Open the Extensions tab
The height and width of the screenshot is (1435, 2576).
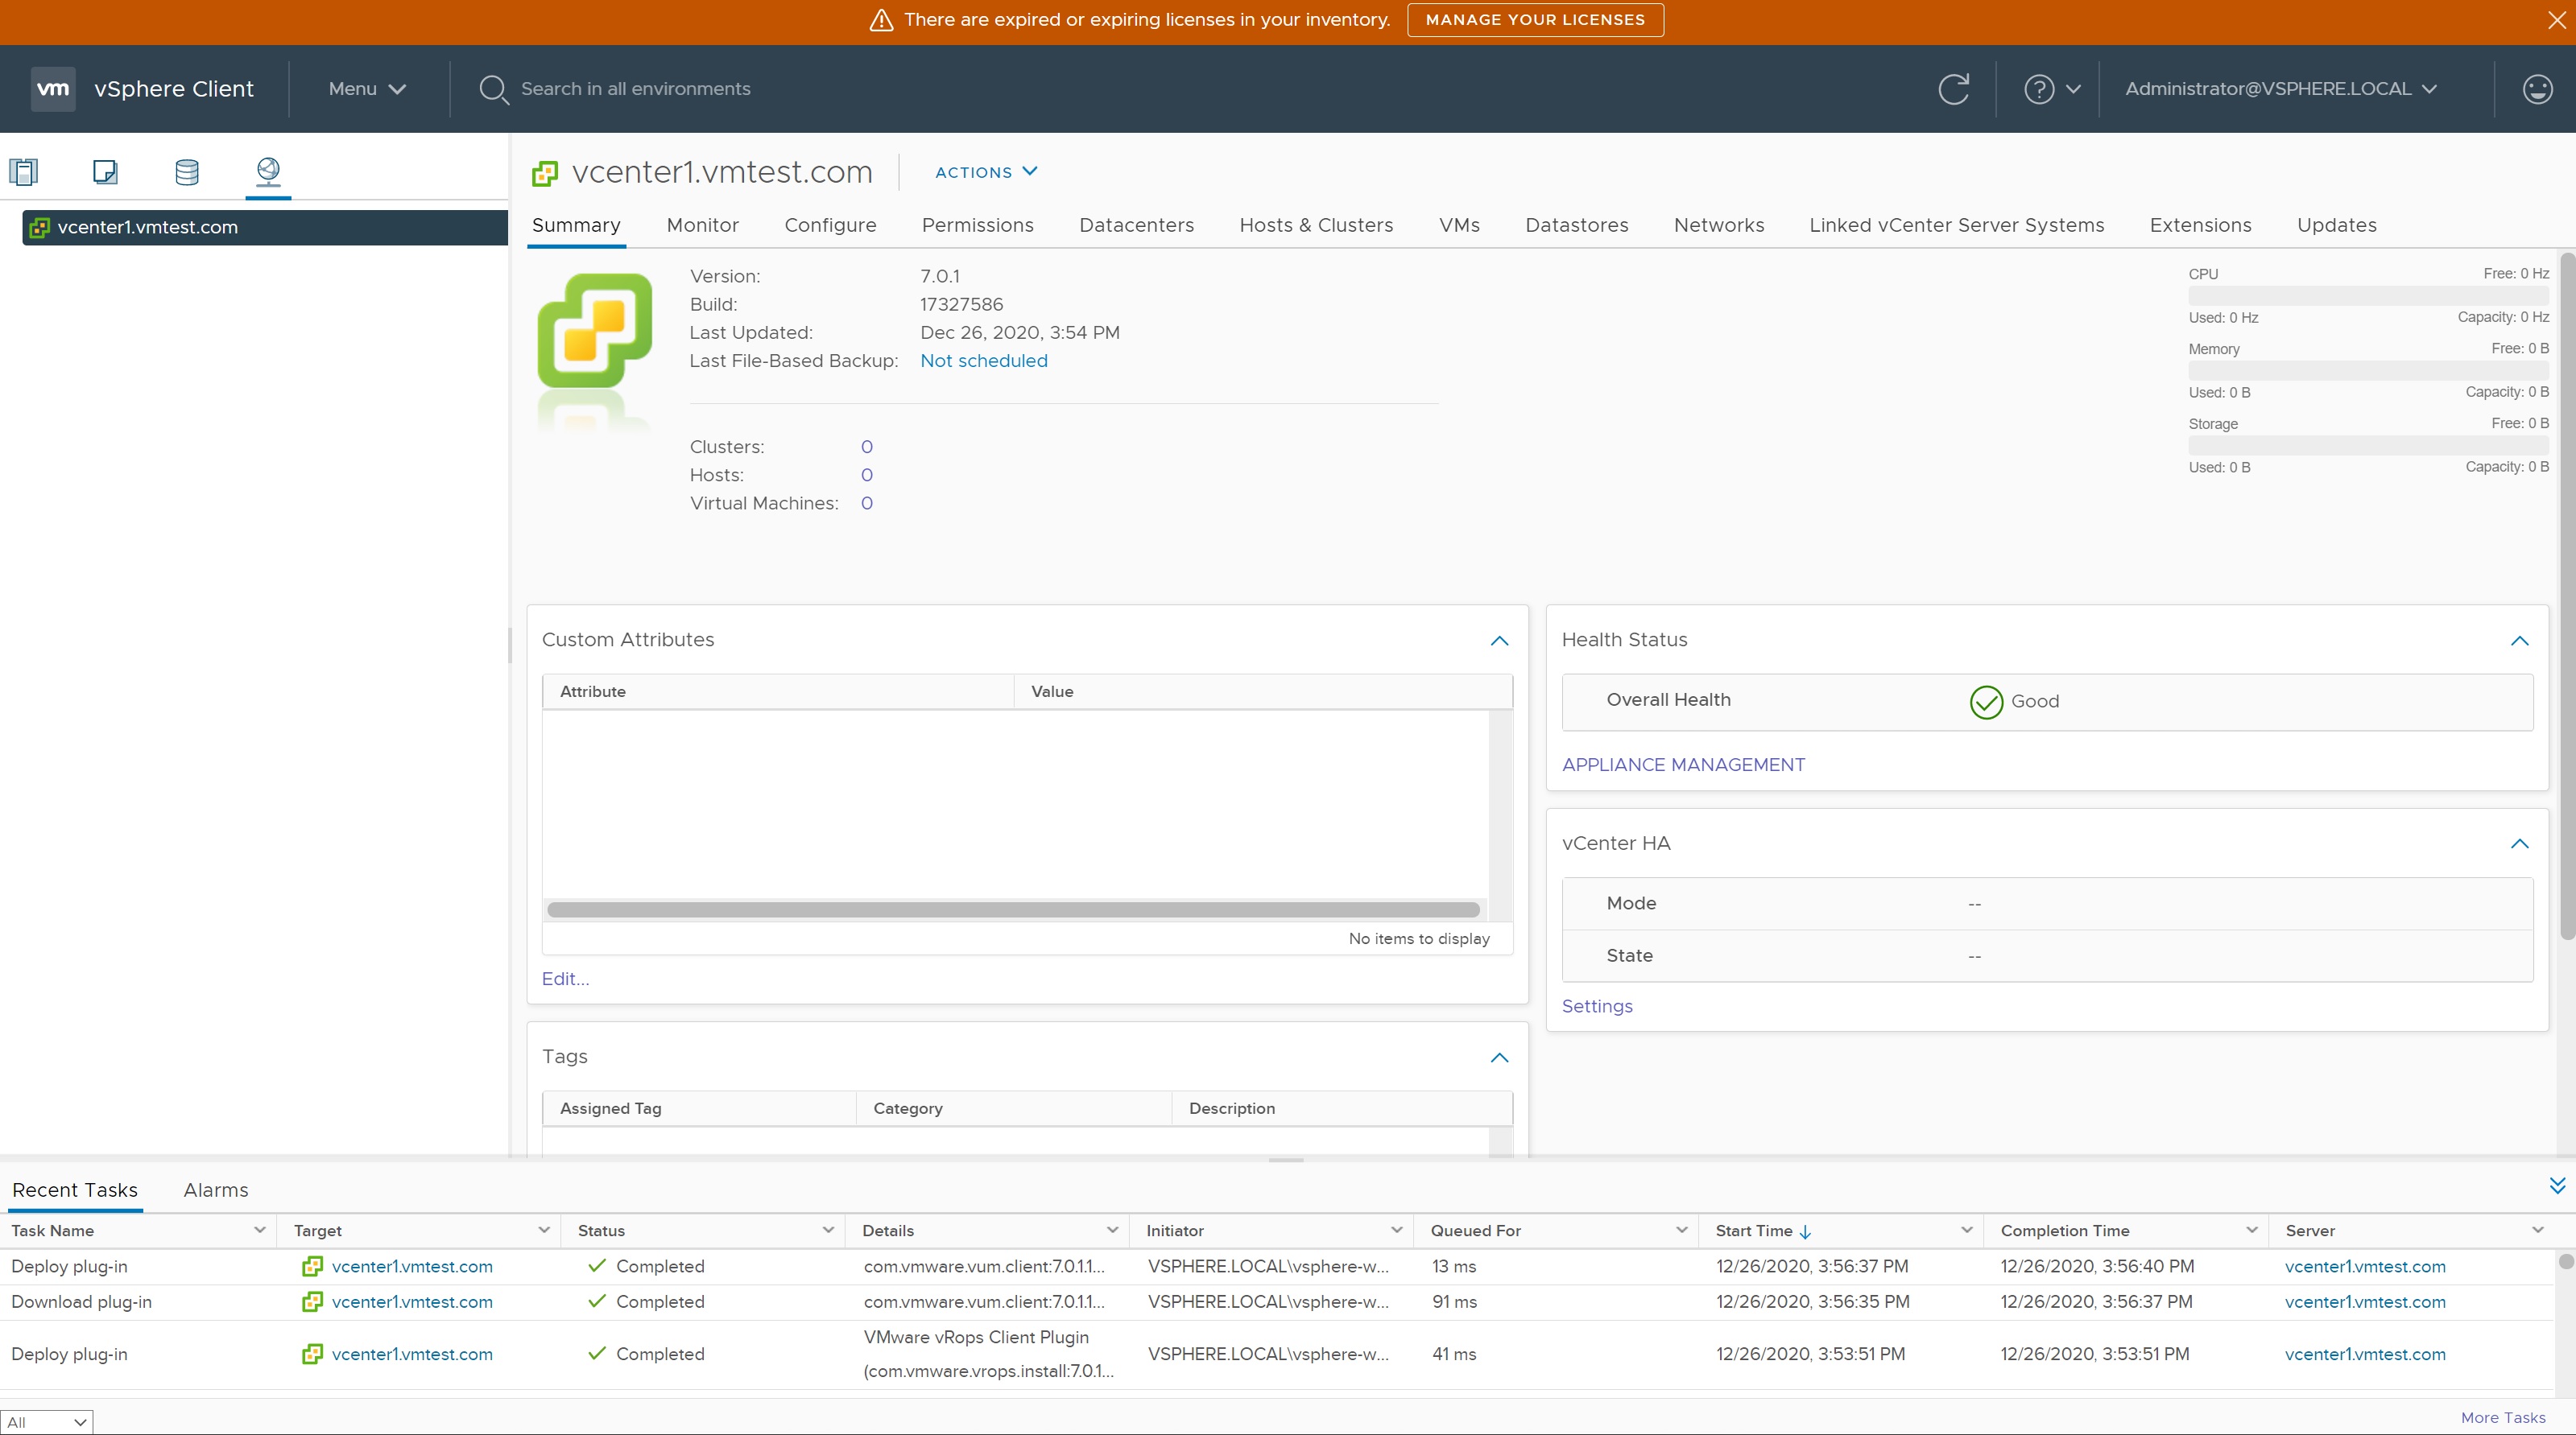coord(2199,226)
